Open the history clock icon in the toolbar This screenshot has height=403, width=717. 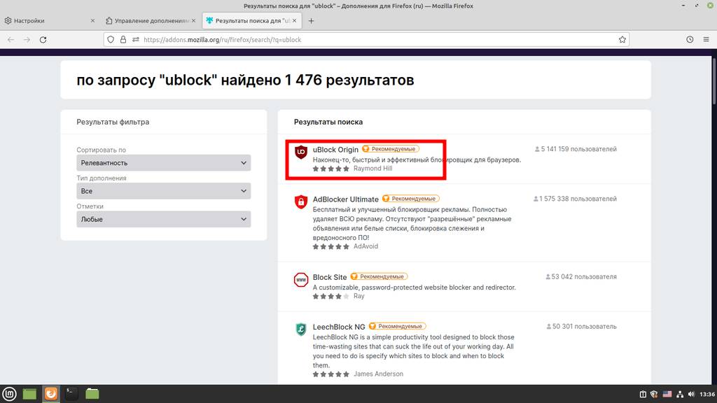point(690,40)
